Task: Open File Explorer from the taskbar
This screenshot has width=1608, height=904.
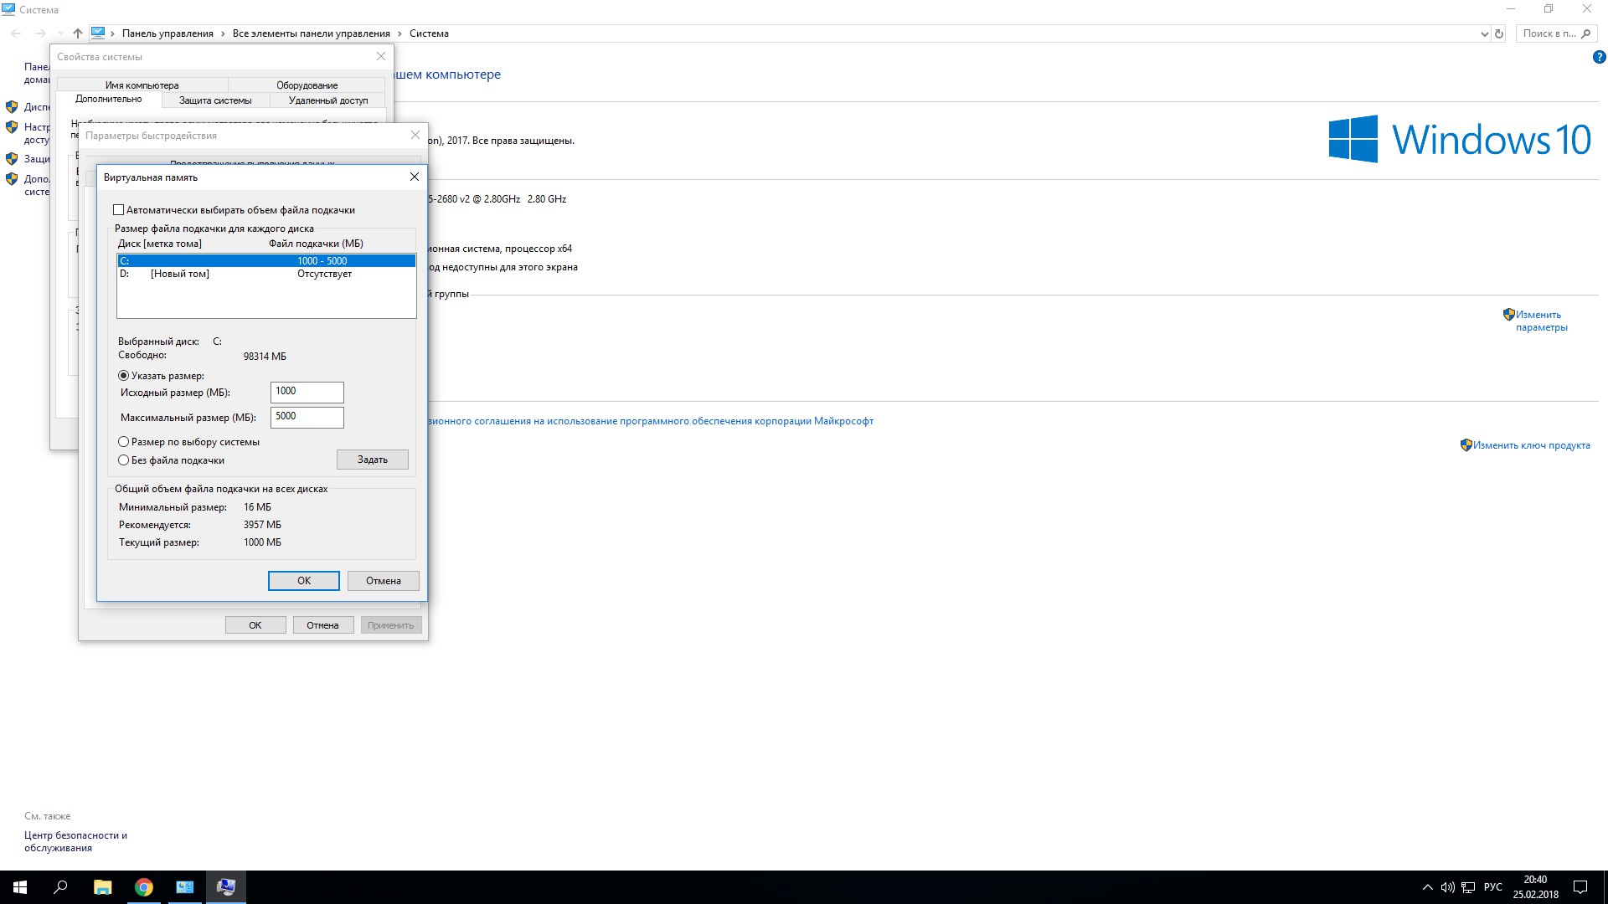Action: [102, 887]
